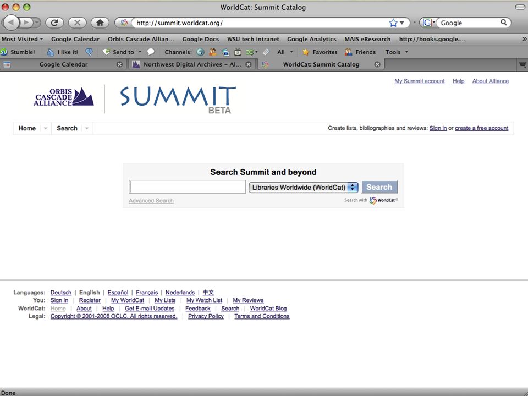Image resolution: width=528 pixels, height=396 pixels.
Task: Open the address bar history dropdown arrow
Action: point(402,23)
